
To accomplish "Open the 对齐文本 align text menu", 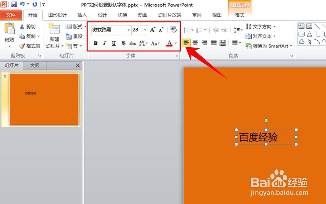I will [x=260, y=36].
